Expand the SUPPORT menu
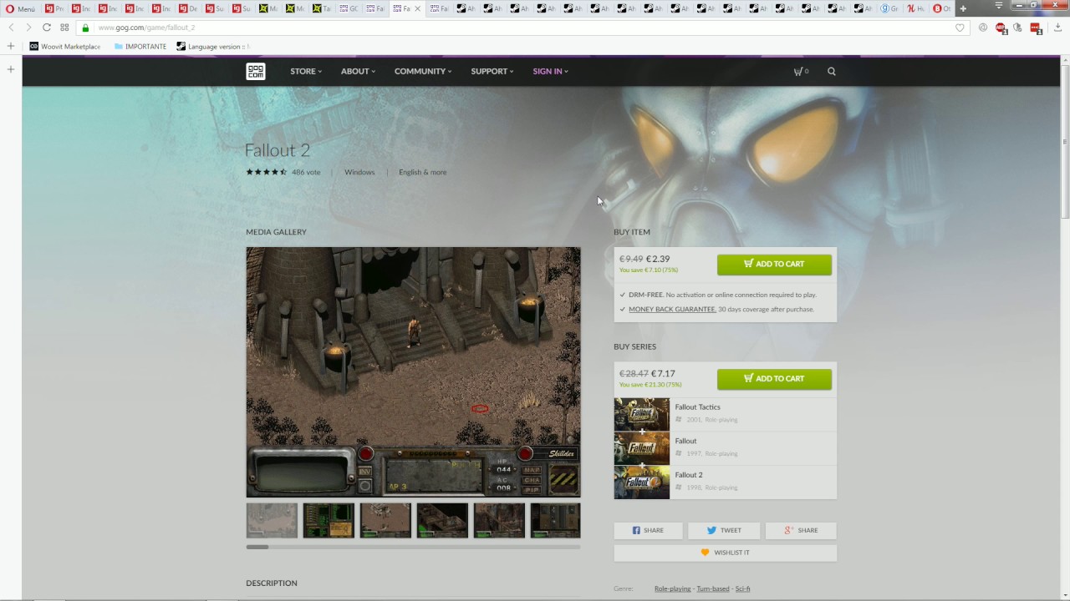Image resolution: width=1070 pixels, height=601 pixels. [492, 71]
